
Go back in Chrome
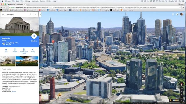coord(1,7)
